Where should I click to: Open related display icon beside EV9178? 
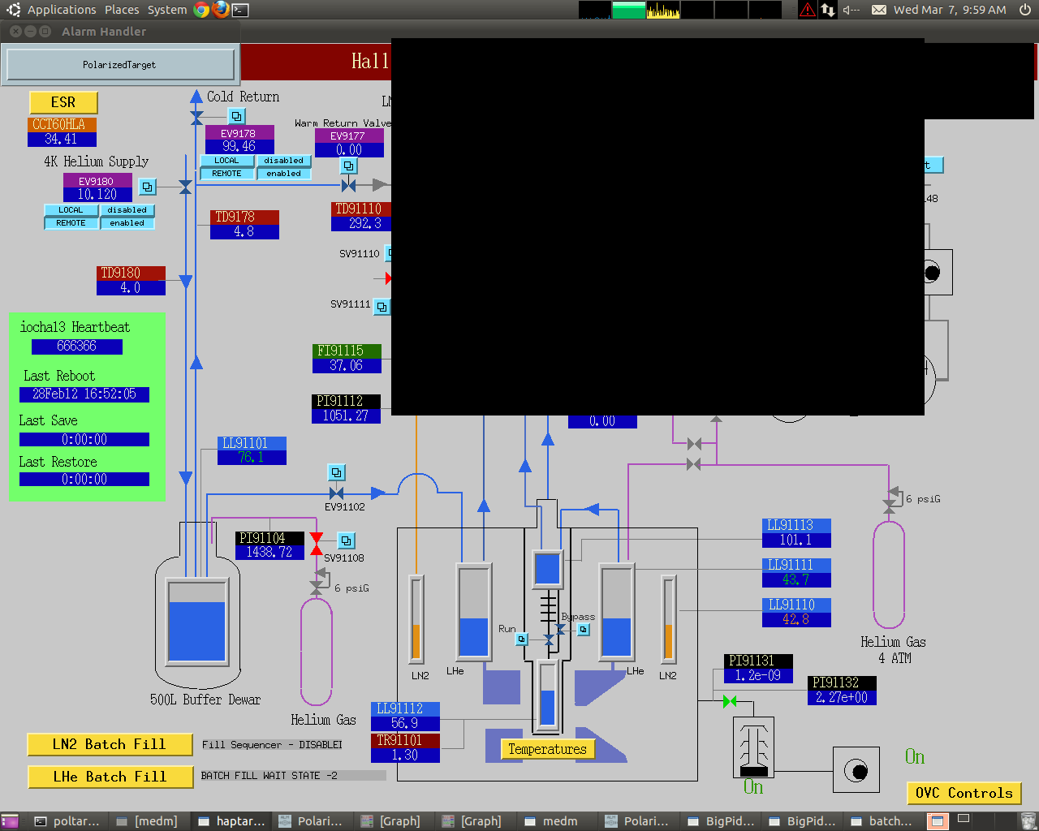(x=236, y=116)
